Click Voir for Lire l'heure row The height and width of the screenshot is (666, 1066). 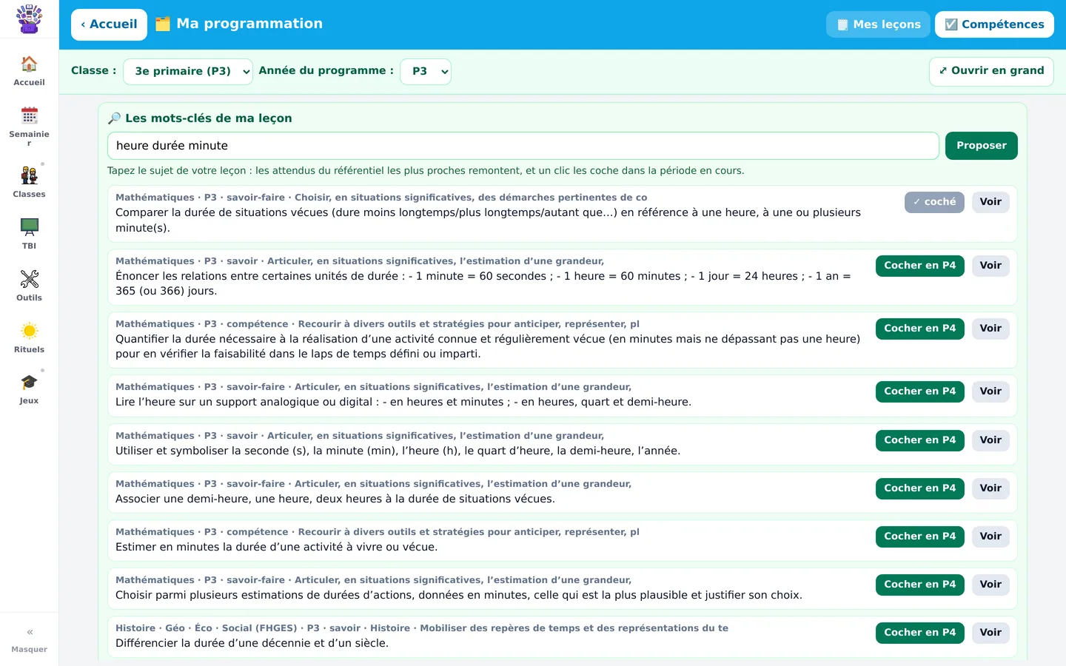pyautogui.click(x=990, y=391)
